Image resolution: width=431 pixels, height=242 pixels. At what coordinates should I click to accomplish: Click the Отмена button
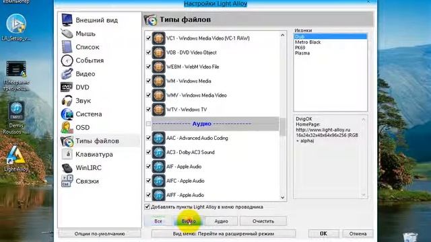click(358, 234)
